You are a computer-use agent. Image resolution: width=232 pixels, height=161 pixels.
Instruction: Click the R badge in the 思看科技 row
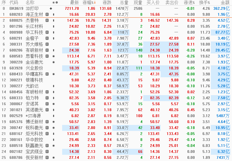pyautogui.click(x=47, y=56)
